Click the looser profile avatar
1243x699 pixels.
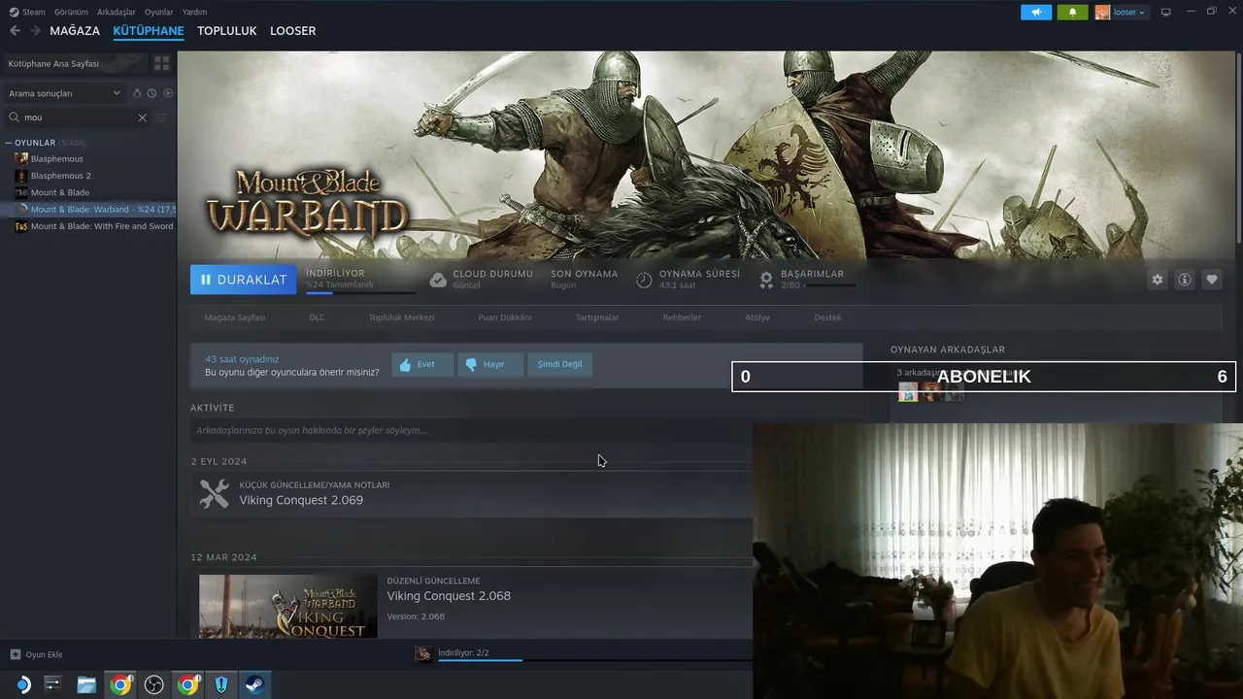tap(1102, 13)
